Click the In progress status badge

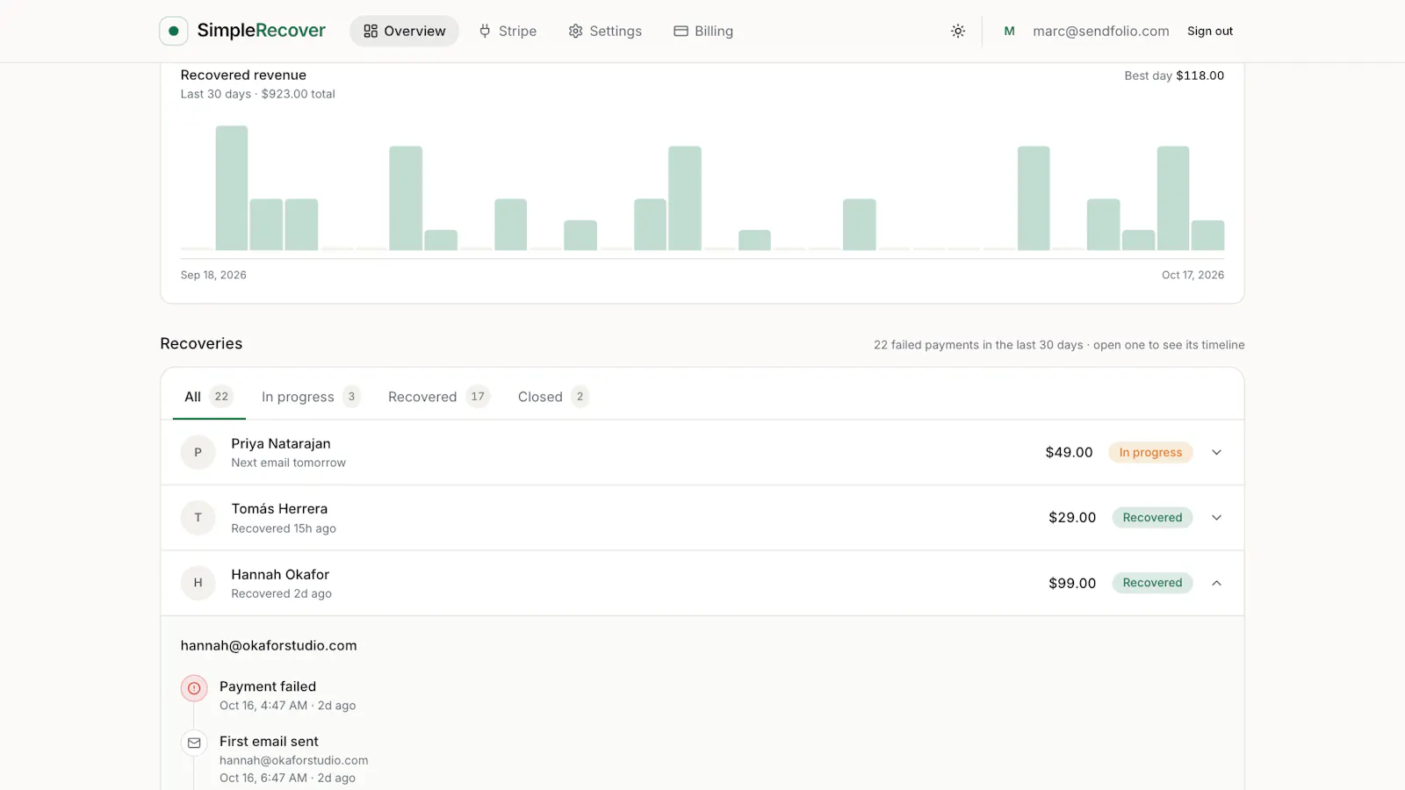(x=1150, y=452)
